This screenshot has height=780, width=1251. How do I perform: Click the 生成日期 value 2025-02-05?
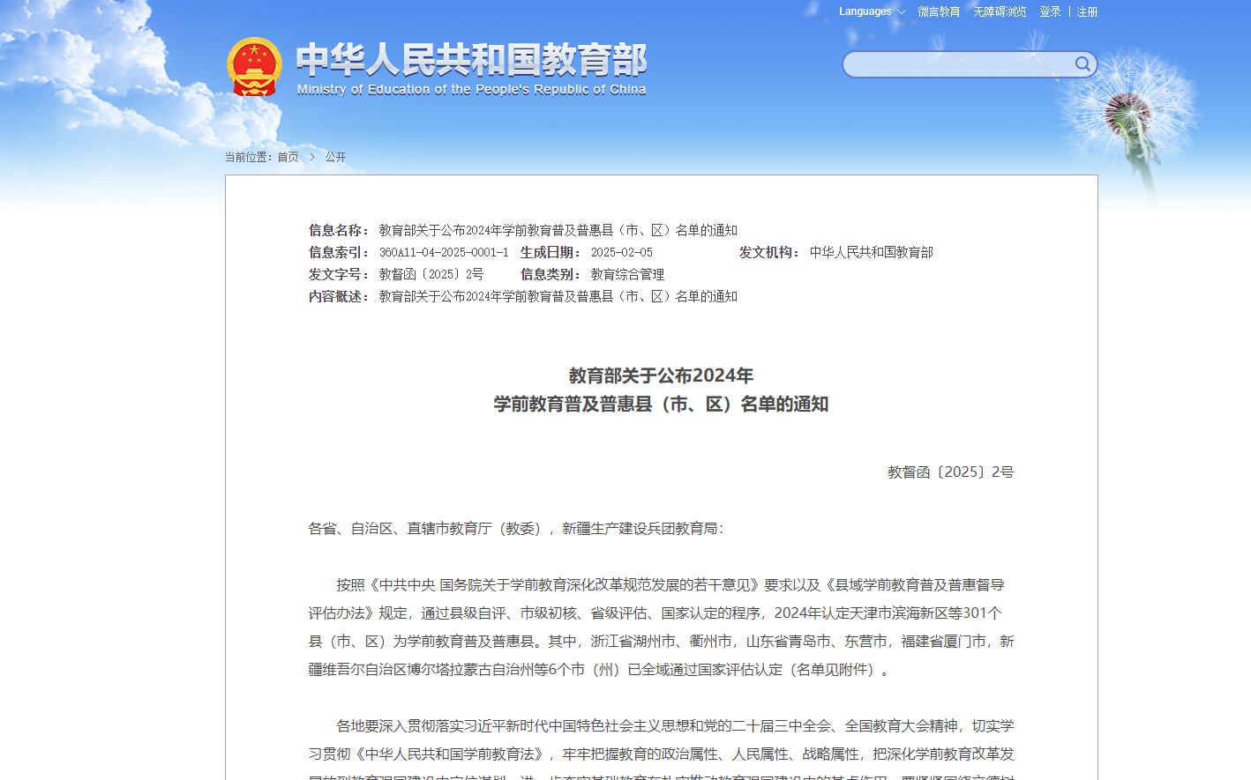coord(622,253)
